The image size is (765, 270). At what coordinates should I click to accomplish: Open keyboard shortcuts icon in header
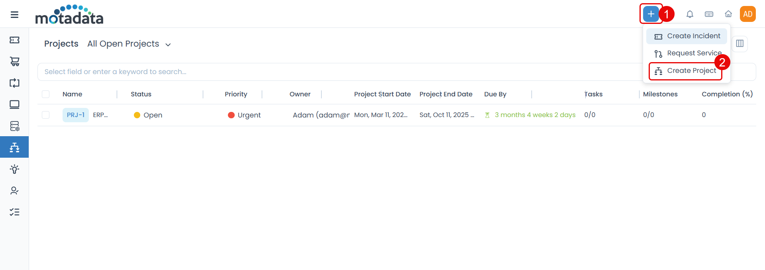point(709,14)
